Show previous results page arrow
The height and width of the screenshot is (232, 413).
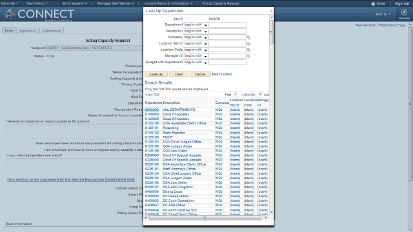pyautogui.click(x=236, y=94)
